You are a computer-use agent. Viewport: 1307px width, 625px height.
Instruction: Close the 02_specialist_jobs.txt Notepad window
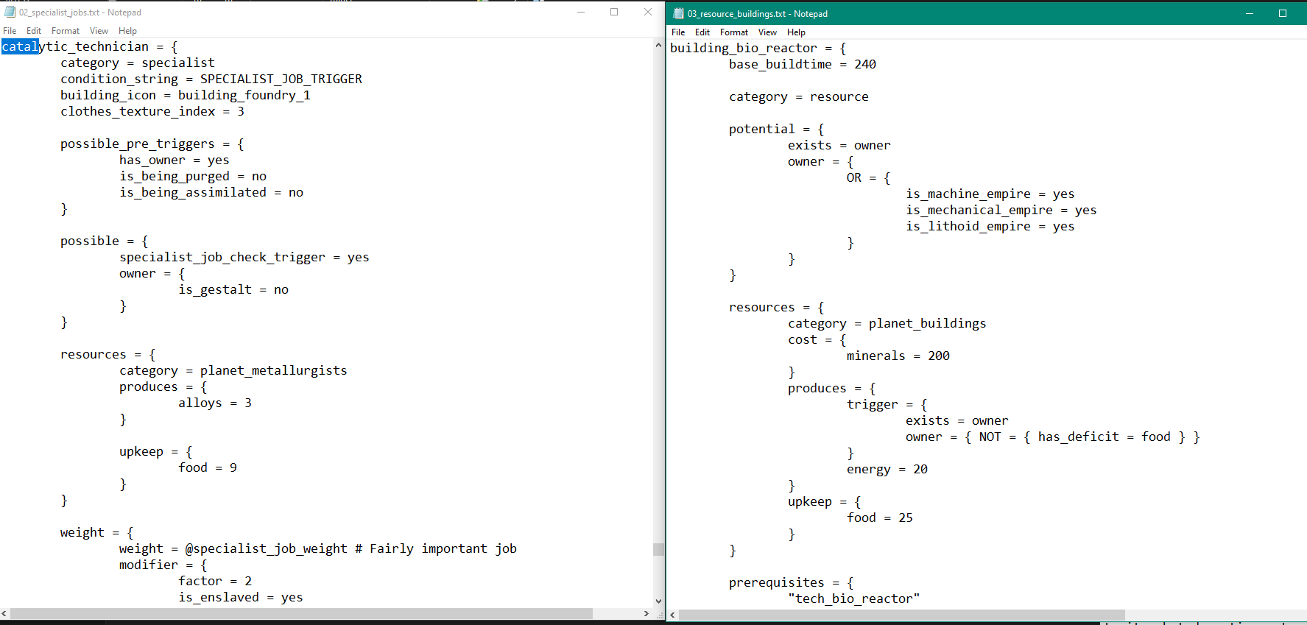pyautogui.click(x=648, y=13)
